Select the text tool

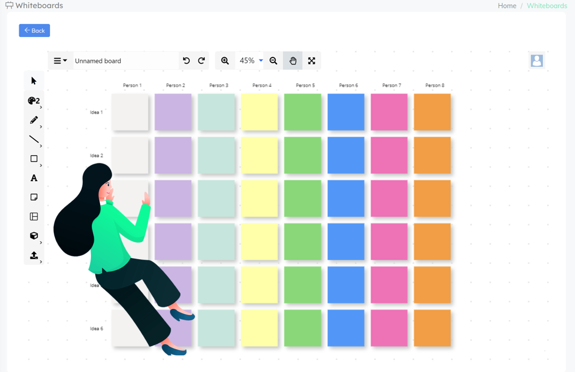[34, 178]
